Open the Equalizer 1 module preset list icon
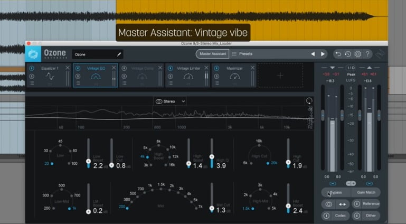Screen dimensions: 406x224 (x=32, y=83)
